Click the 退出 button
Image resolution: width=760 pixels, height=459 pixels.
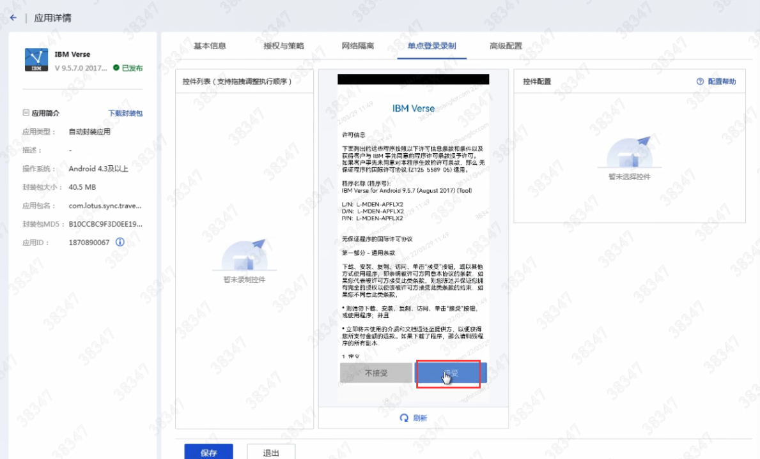click(271, 452)
